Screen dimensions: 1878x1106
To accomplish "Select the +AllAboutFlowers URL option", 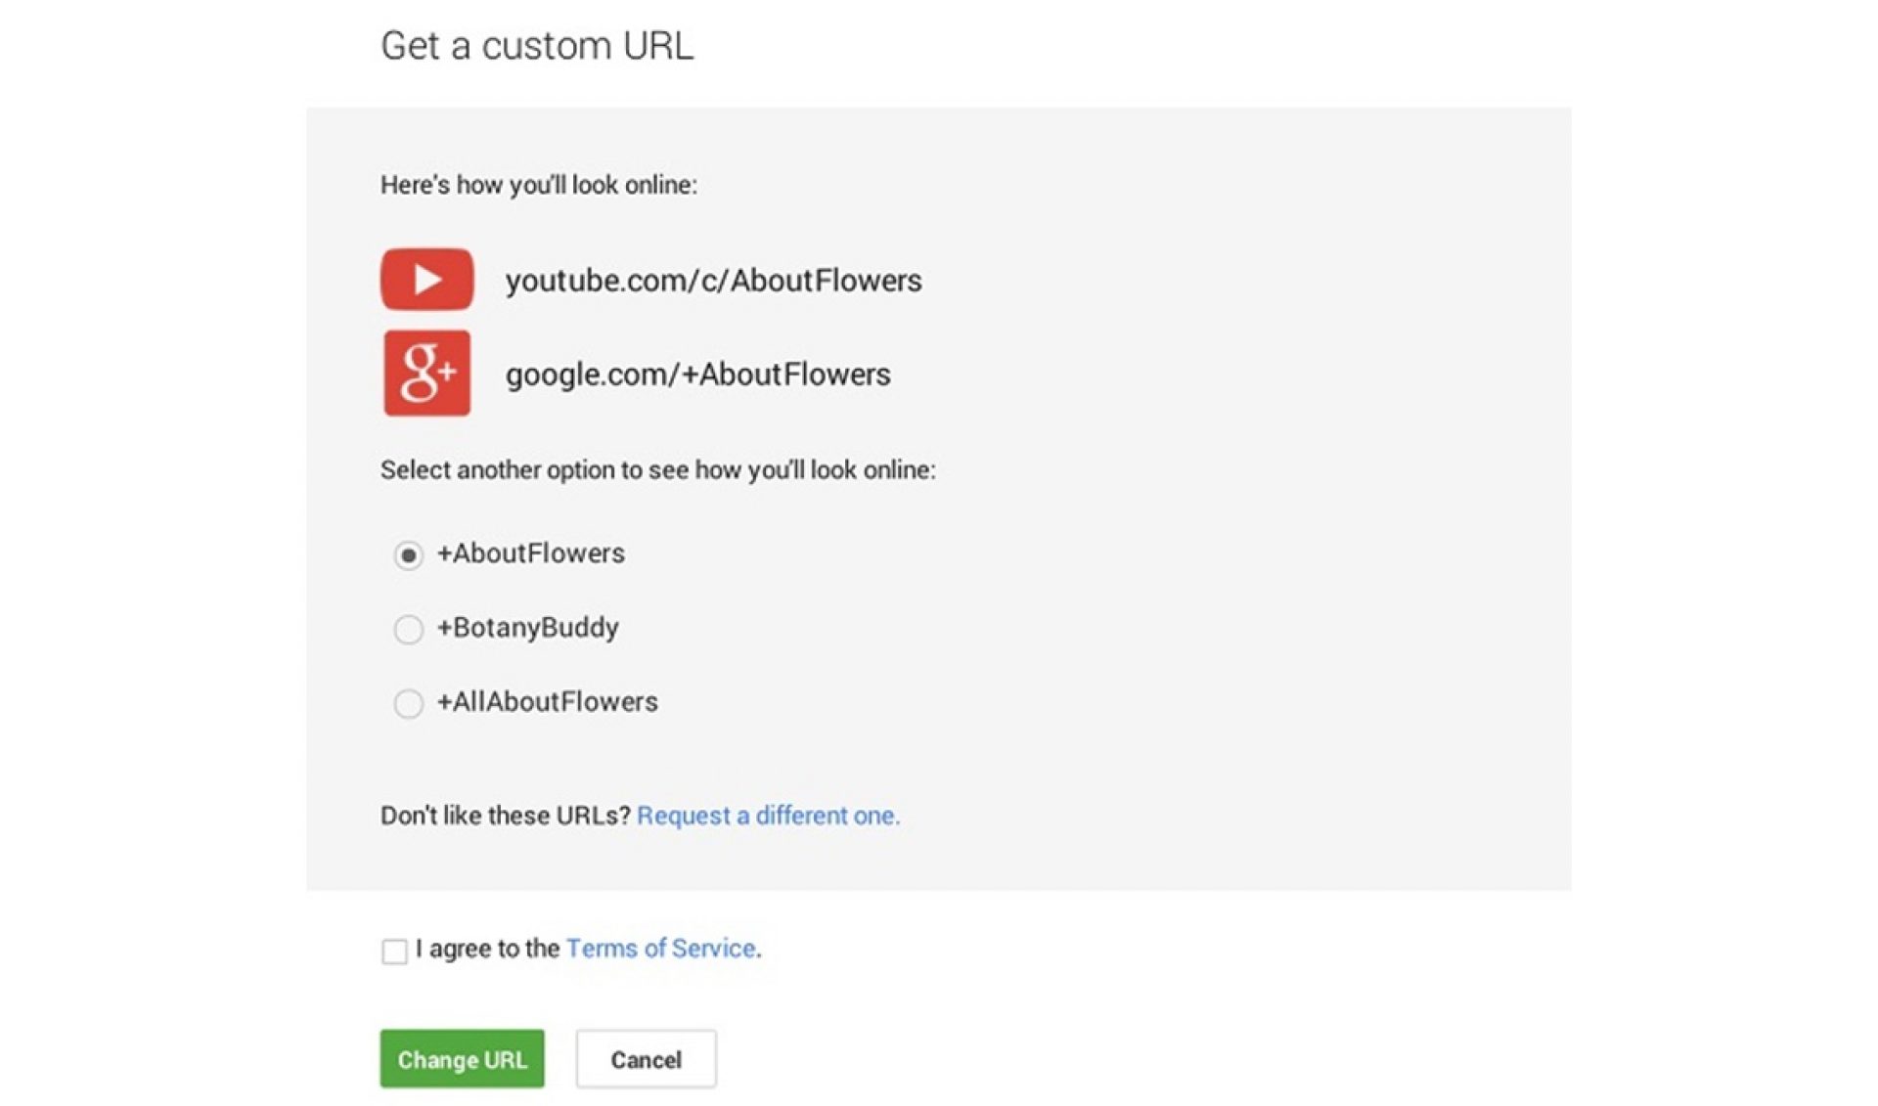I will [x=408, y=704].
